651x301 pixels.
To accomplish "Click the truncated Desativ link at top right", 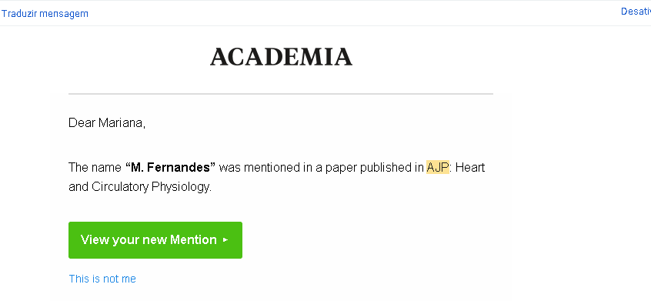I will point(636,12).
